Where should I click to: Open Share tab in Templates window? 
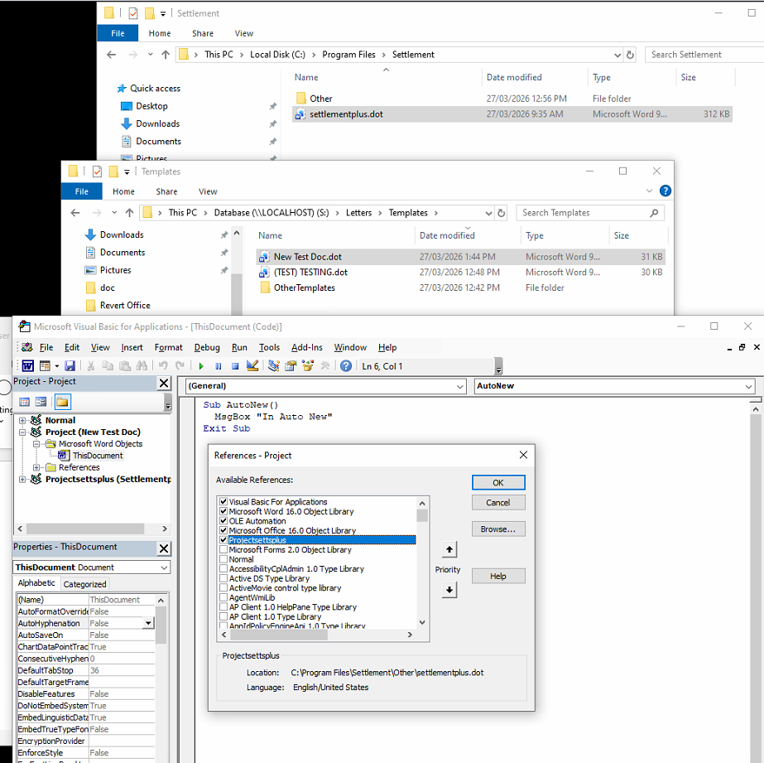click(x=166, y=191)
